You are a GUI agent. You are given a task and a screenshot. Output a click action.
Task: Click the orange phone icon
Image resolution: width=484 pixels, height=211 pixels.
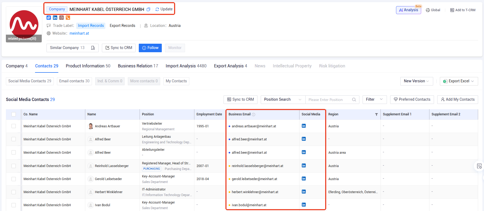[68, 18]
